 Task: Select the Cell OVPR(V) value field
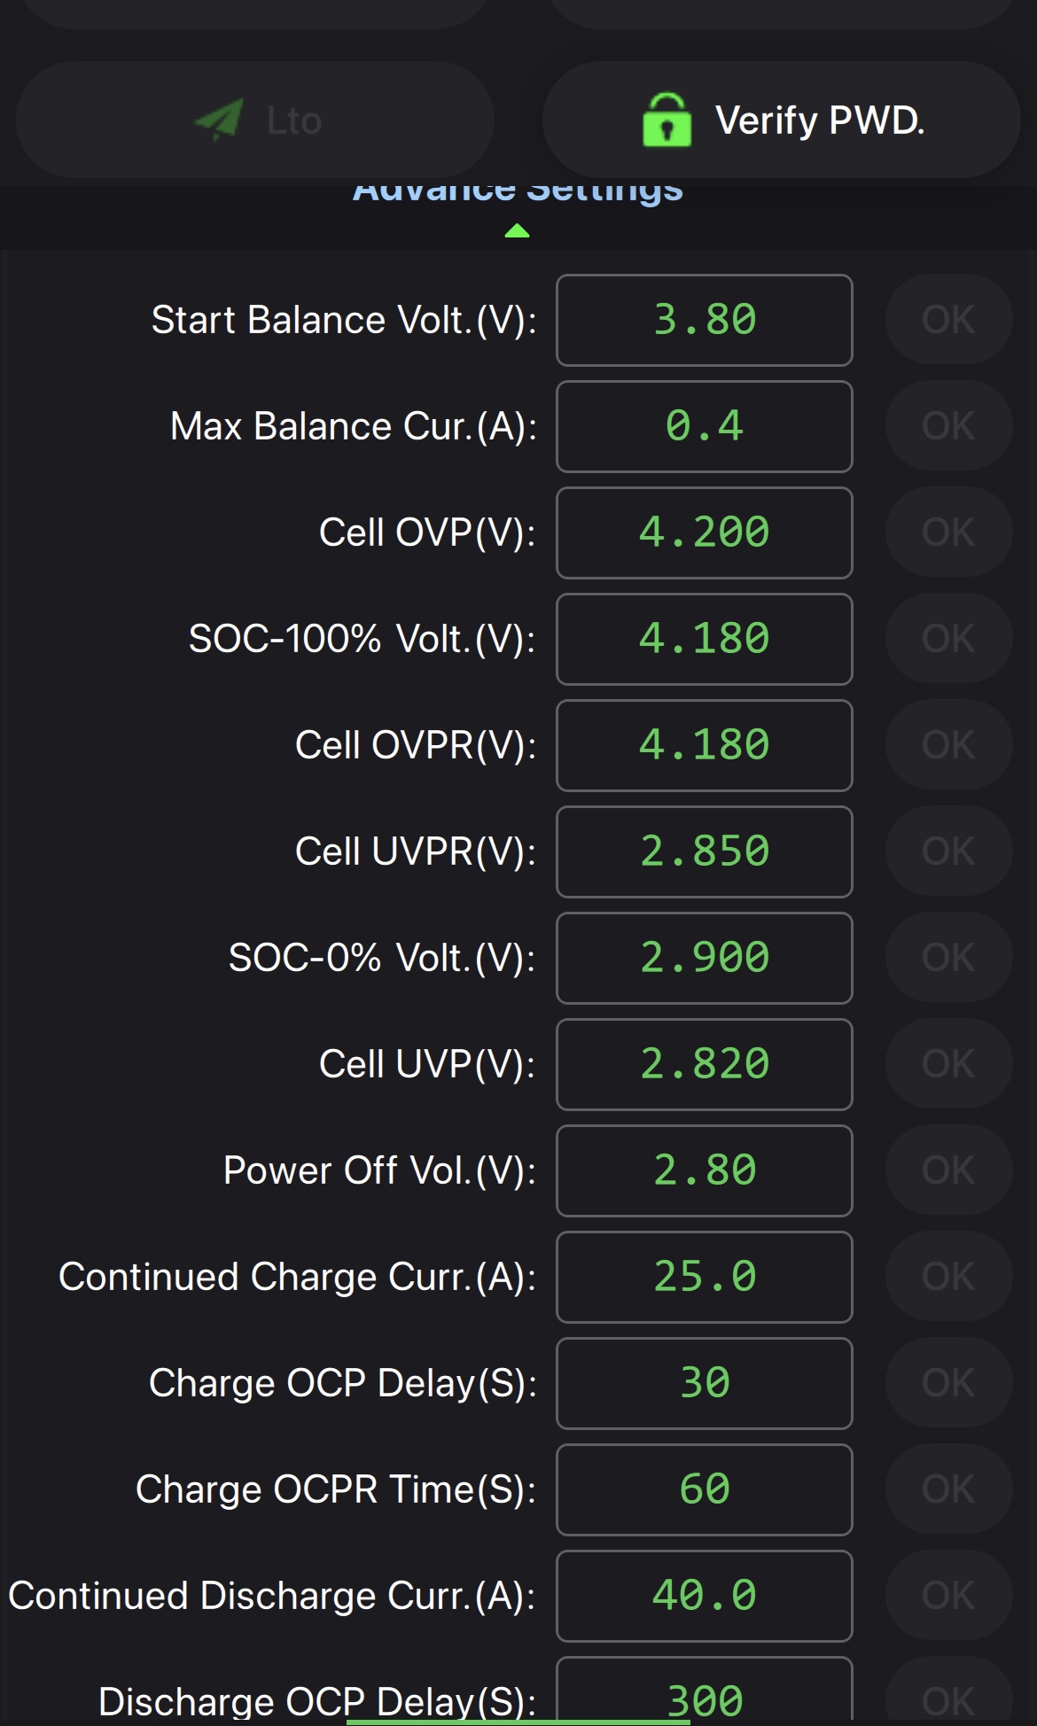(704, 745)
